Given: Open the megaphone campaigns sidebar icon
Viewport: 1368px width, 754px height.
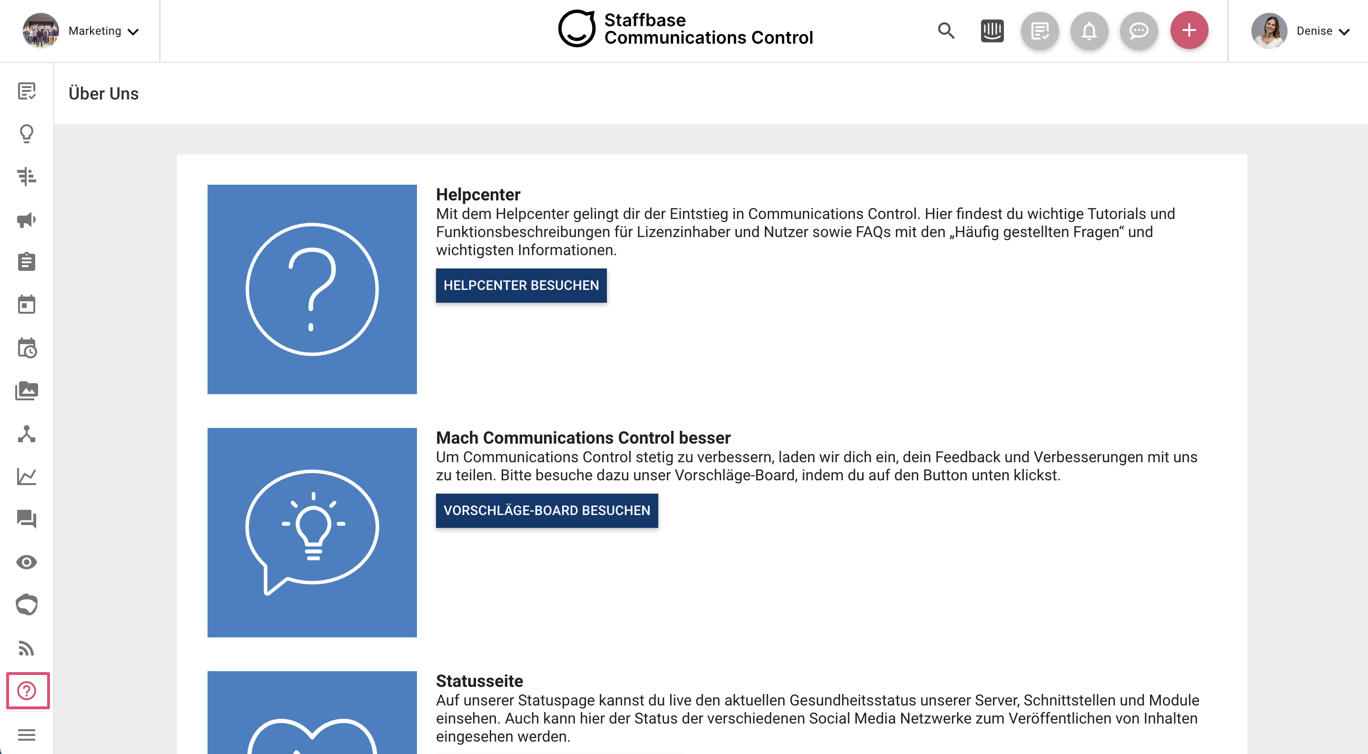Looking at the screenshot, I should (x=27, y=220).
